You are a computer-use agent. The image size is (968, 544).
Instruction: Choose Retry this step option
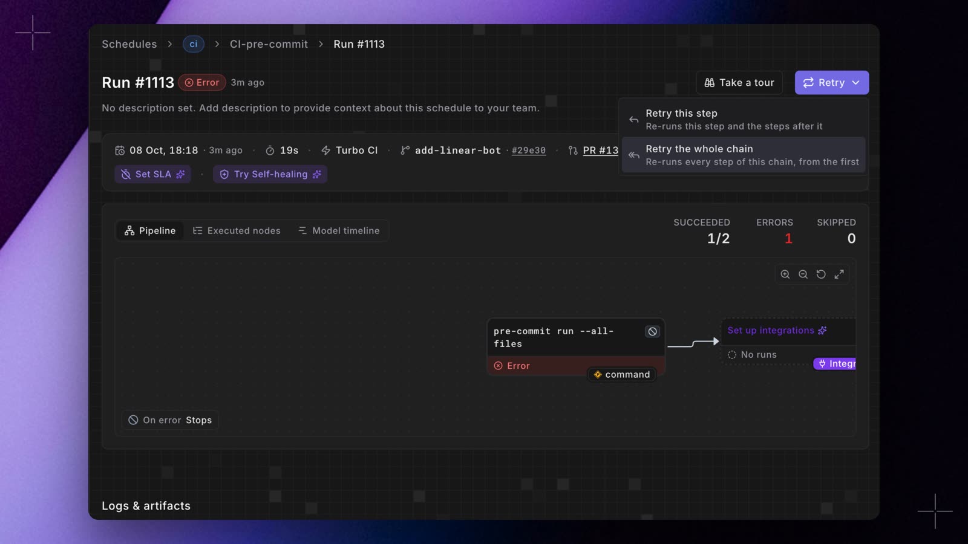(x=744, y=119)
